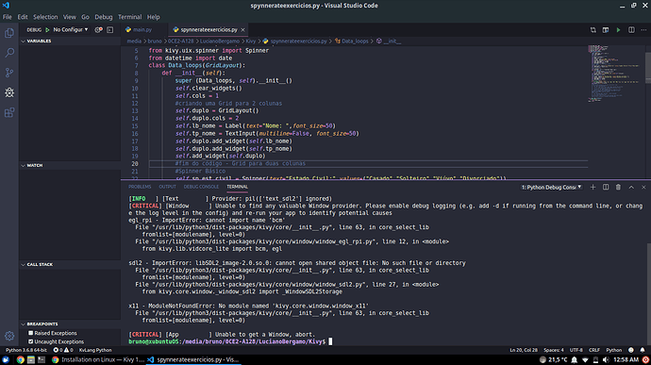
Task: Switch to the Problems panel tab
Action: click(x=140, y=187)
